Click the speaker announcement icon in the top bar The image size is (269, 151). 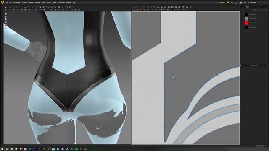[232, 3]
